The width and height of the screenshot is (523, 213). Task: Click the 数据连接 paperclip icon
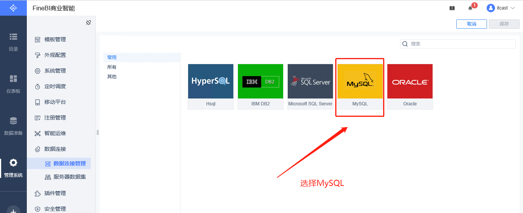coord(38,149)
